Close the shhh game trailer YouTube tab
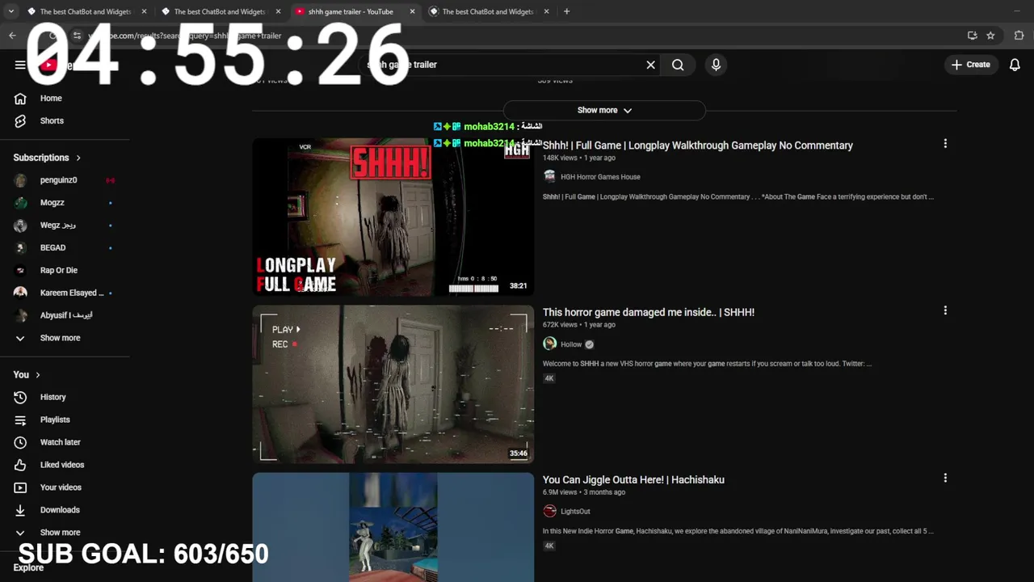This screenshot has width=1034, height=582. coord(412,11)
